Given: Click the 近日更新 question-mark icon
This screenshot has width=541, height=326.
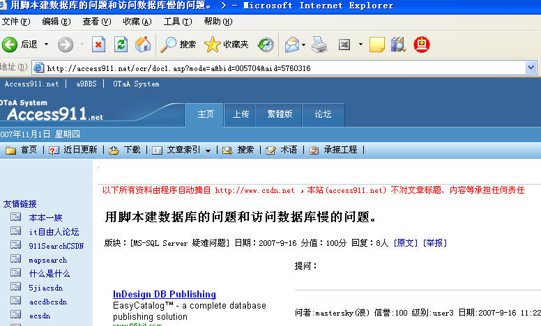Looking at the screenshot, I should (x=54, y=150).
